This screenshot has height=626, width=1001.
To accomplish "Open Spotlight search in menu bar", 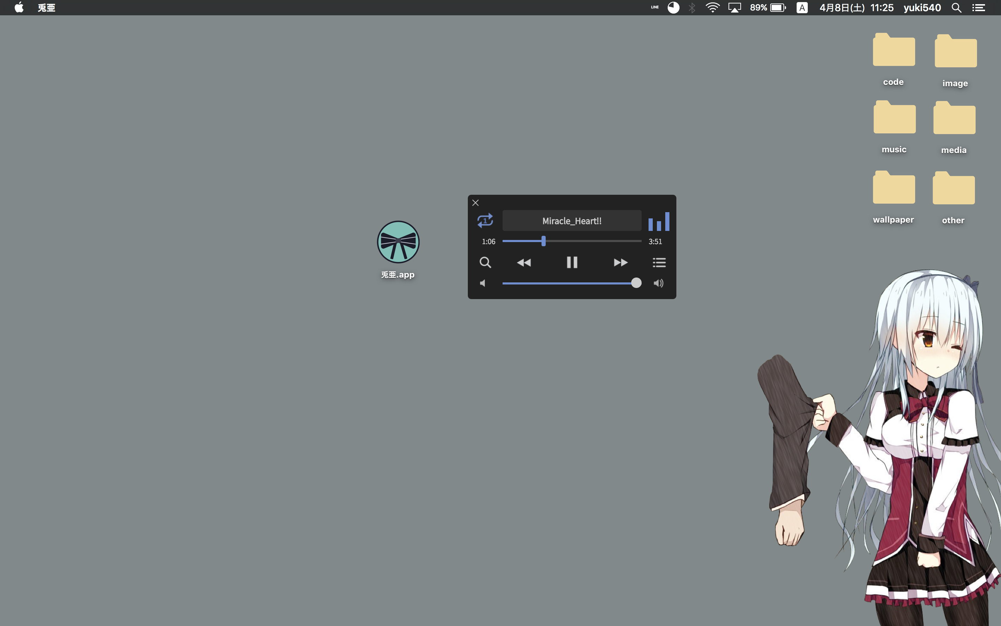I will pos(956,8).
